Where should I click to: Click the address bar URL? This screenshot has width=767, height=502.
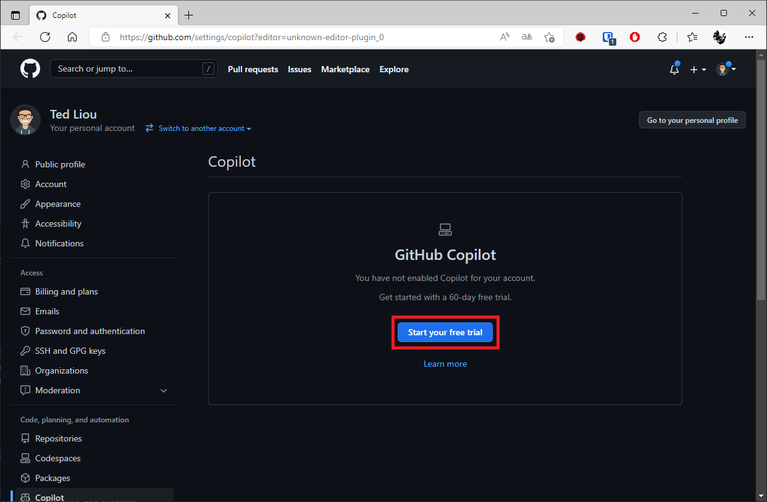252,37
